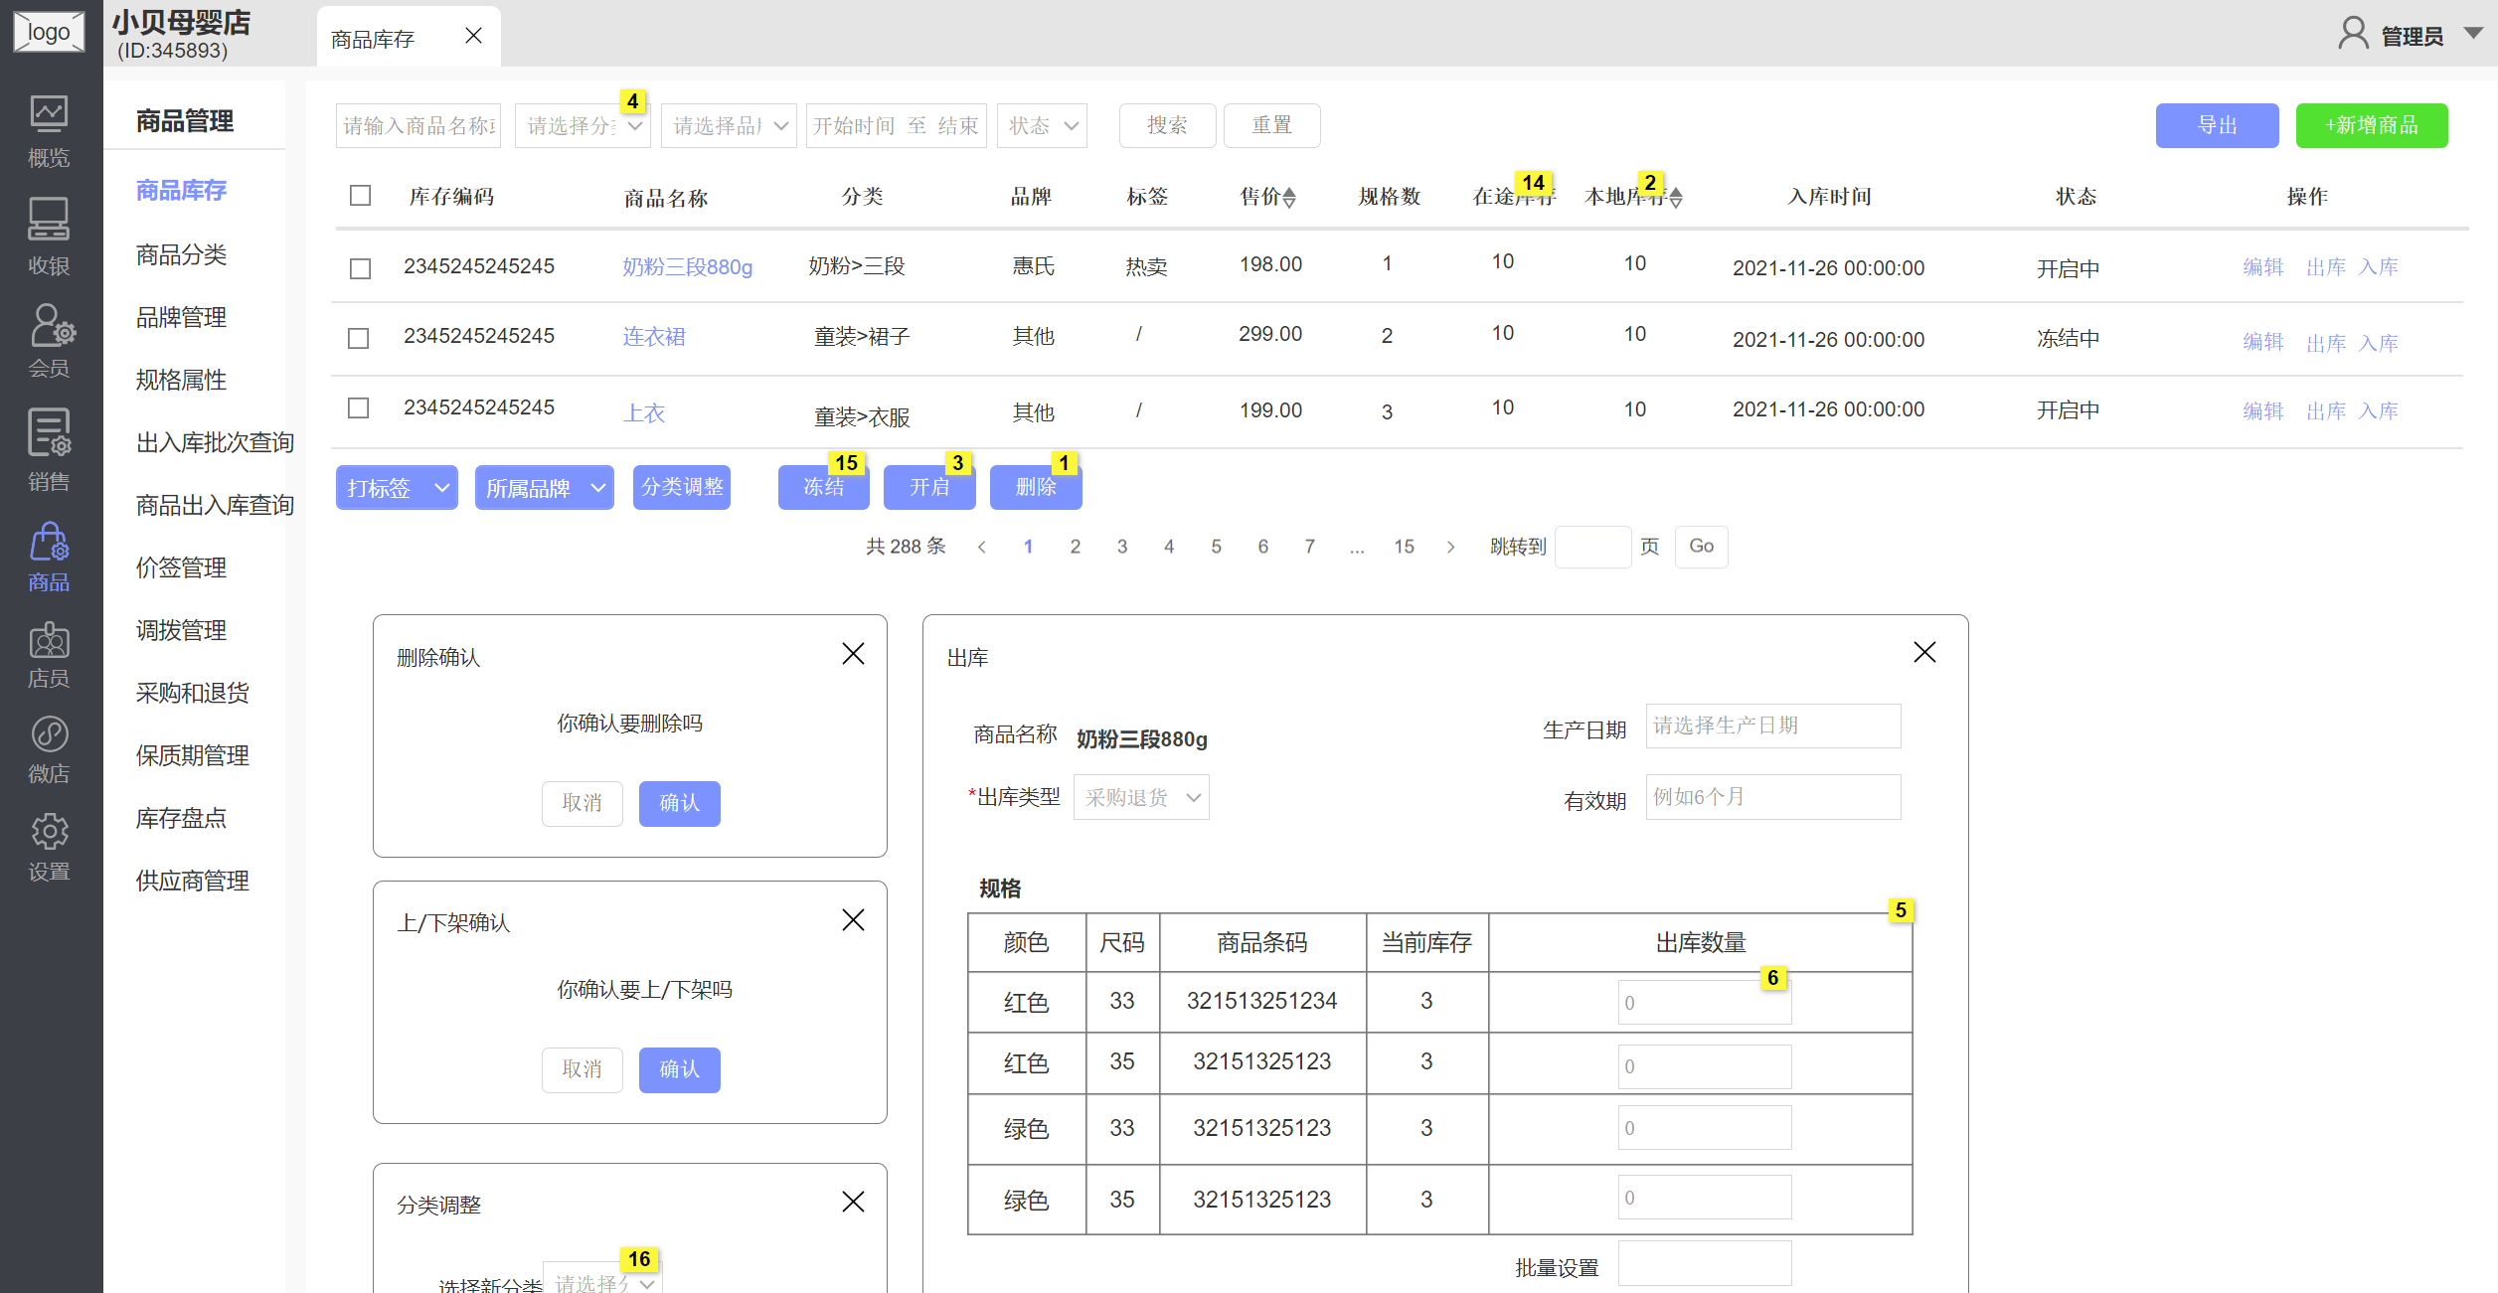The image size is (2498, 1293).
Task: Select the 保质期管理 side menu item
Action: 192,755
